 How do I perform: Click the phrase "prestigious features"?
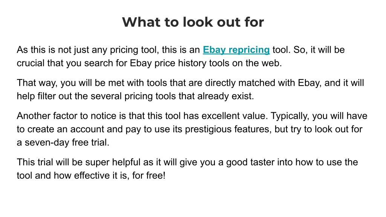pos(227,129)
